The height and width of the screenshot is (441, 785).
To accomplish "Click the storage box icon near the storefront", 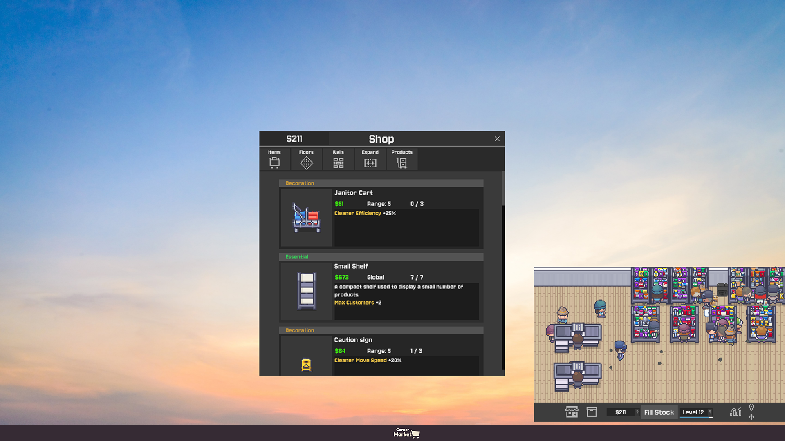I will (x=592, y=412).
